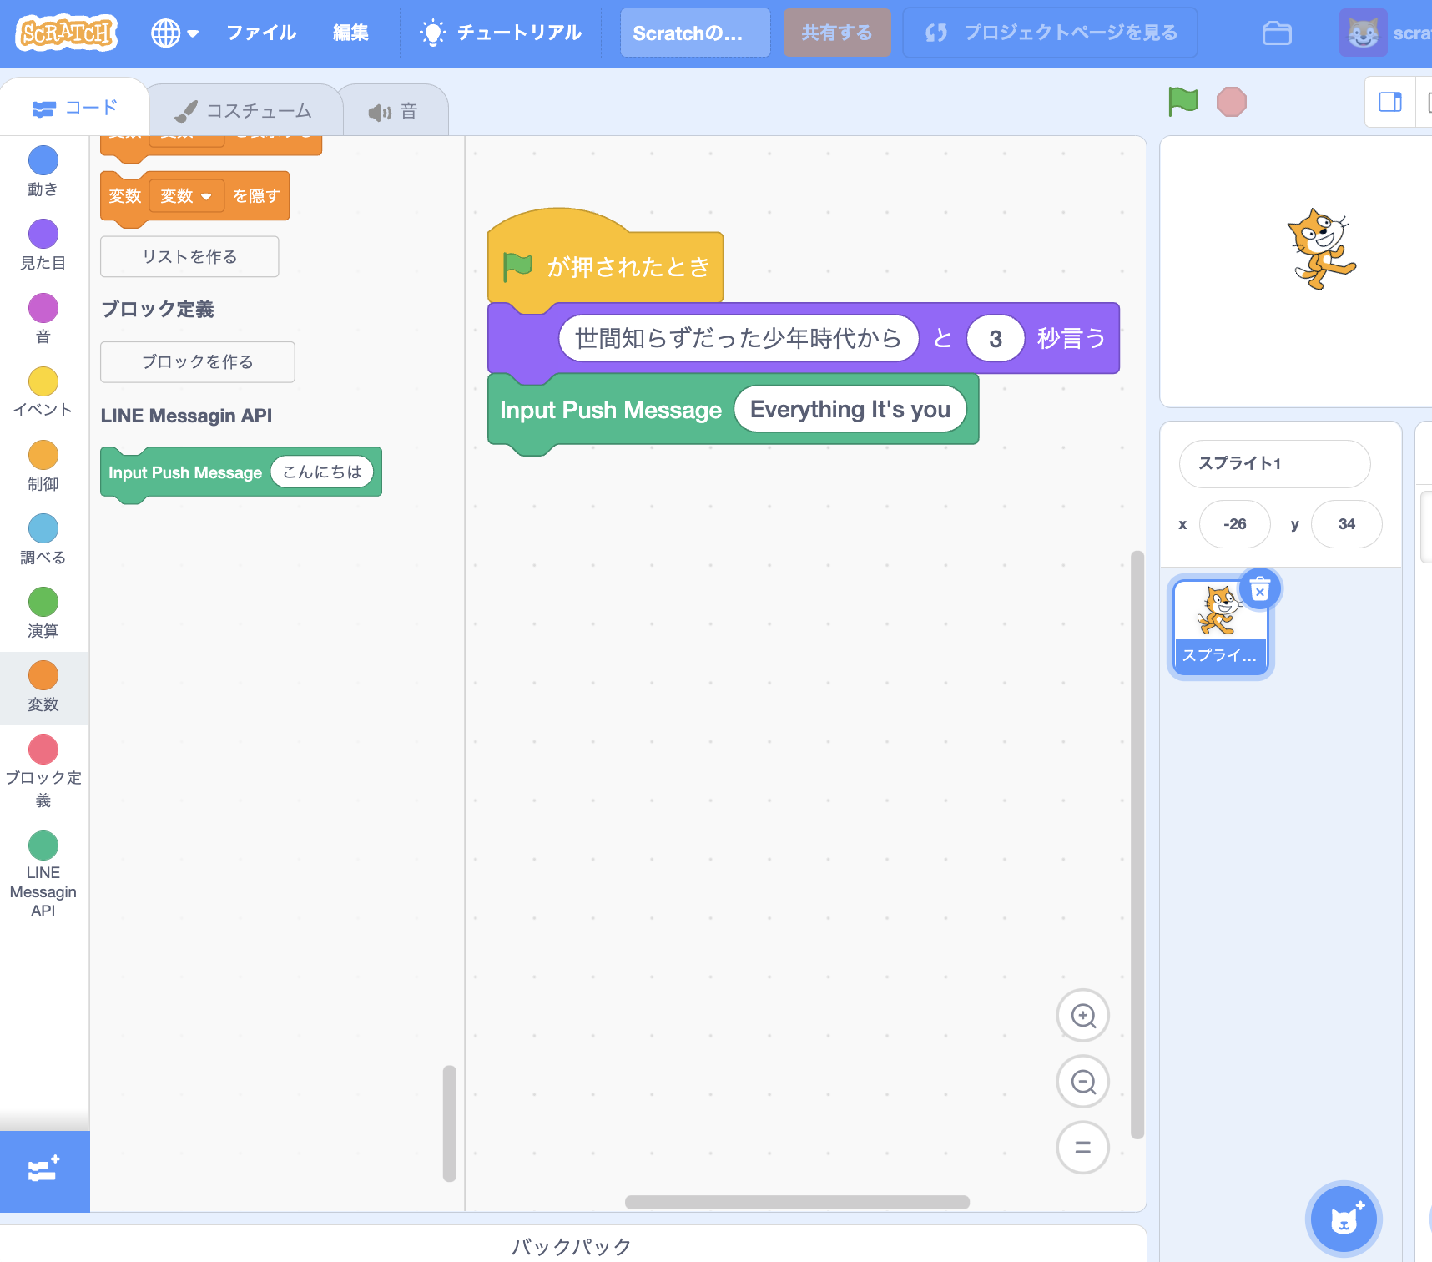
Task: Select the ブロック定義 block category
Action: coord(43,771)
